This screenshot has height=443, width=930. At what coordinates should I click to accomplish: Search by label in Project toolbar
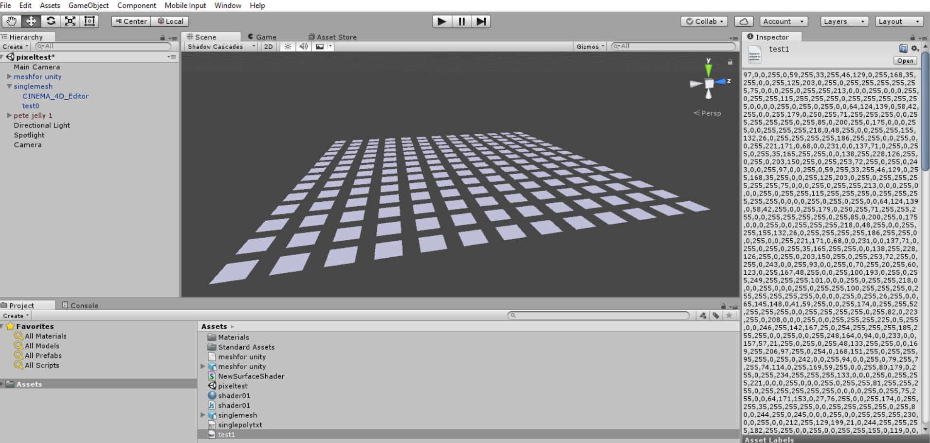coord(716,316)
